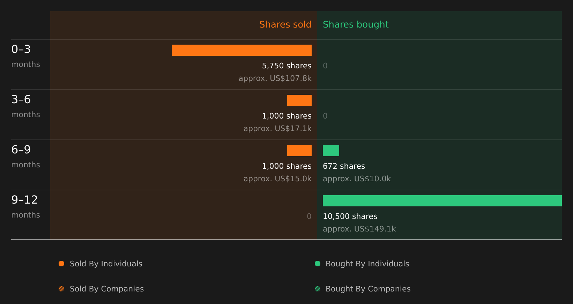
Task: Select the Sold By Companies legend label
Action: (107, 289)
